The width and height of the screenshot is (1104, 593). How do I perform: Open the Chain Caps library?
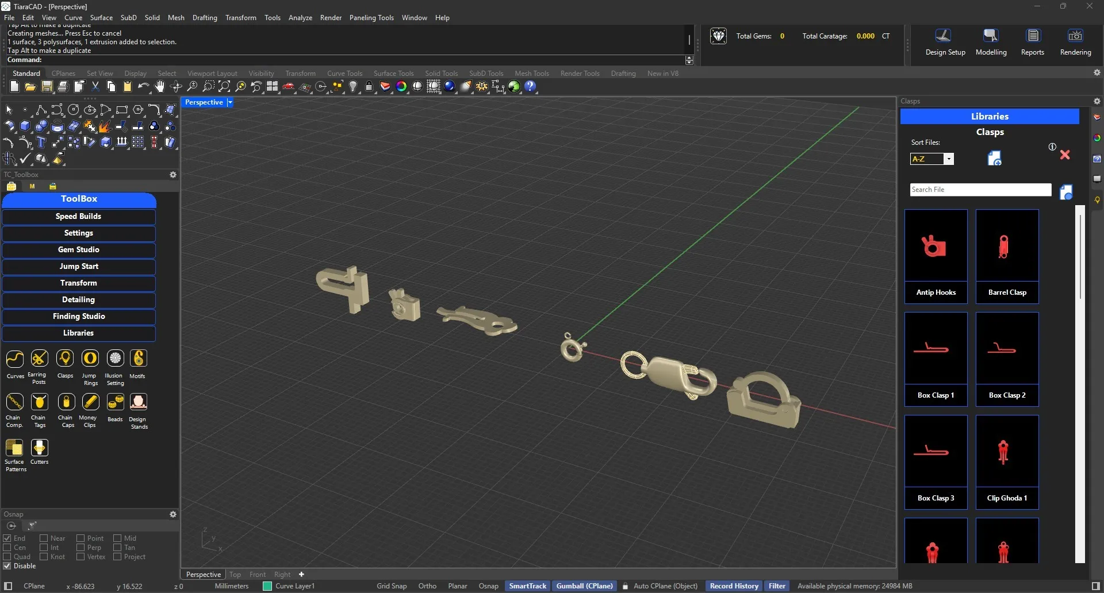point(66,402)
